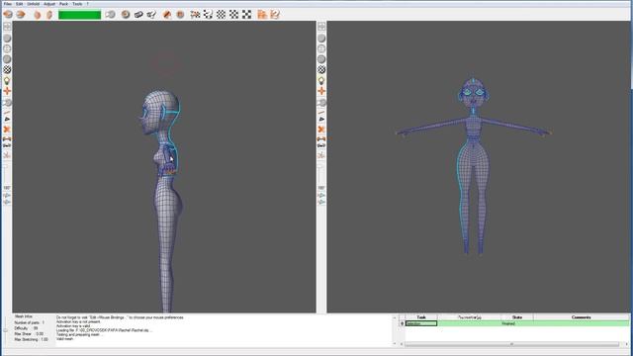Image resolution: width=633 pixels, height=356 pixels.
Task: Click the checkered-sphere icon in right viewport sidebar
Action: tap(321, 70)
